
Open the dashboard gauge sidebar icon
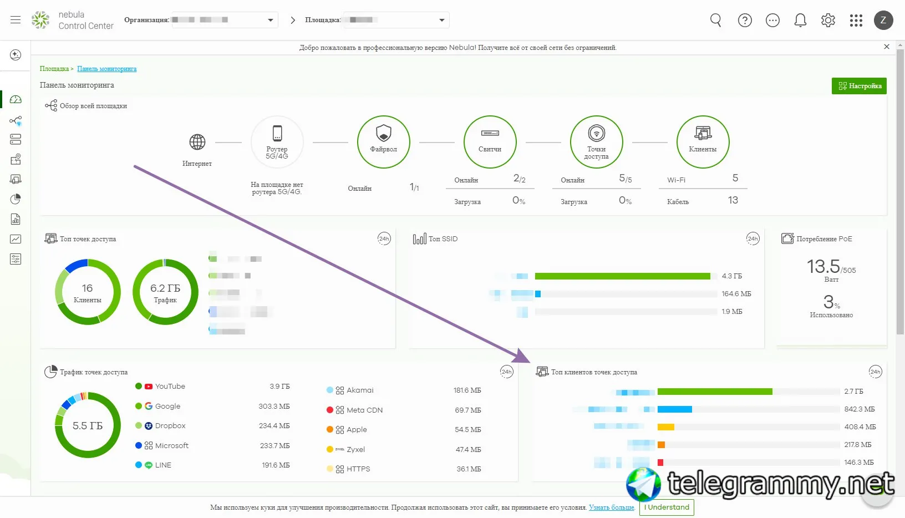[x=16, y=99]
